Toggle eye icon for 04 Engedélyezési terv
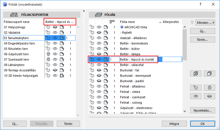220x130 pixels. 55,43
